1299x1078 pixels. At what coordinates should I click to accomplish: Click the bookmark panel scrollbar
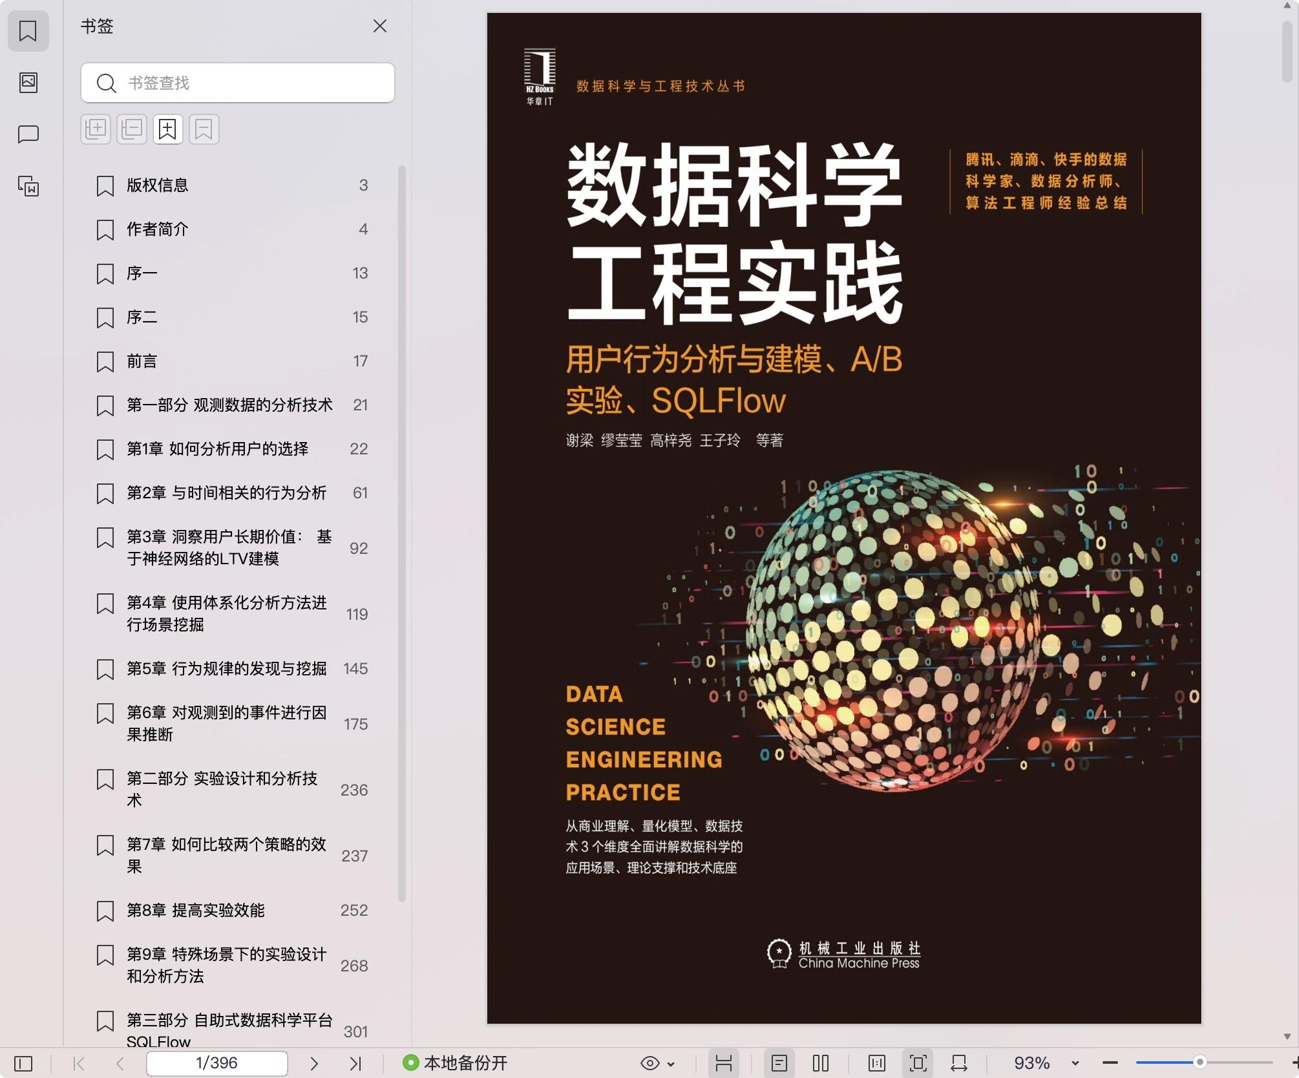coord(401,533)
